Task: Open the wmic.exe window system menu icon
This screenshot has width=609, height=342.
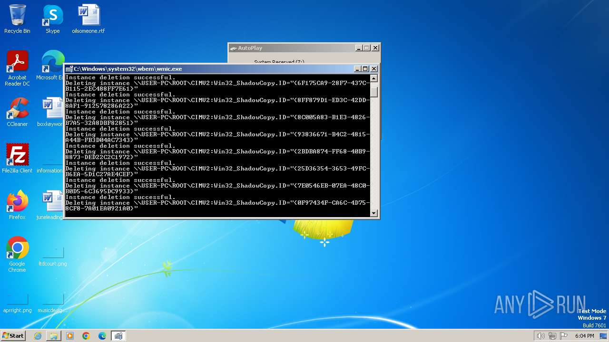Action: 69,69
